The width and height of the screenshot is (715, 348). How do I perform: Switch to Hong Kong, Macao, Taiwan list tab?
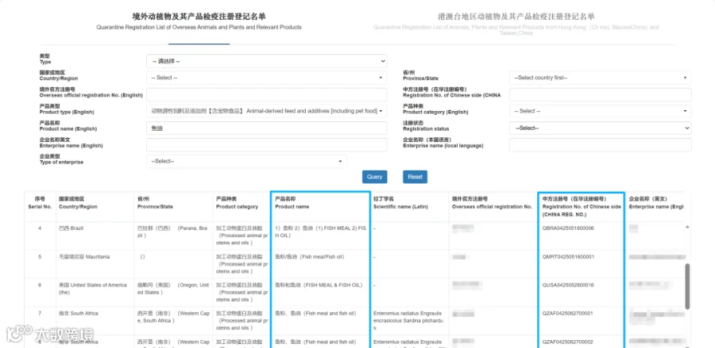tap(516, 23)
